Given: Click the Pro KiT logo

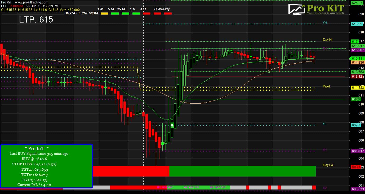Looking at the screenshot, I should [x=317, y=9].
